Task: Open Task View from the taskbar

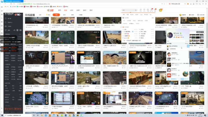Action: 38,115
